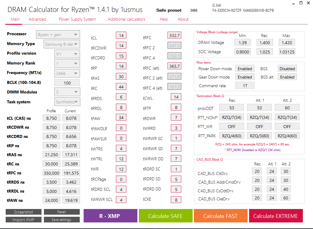Screen dimensions: 313x229
Task: Click the RTT_WR Rec. OFF value
Action: click(231, 126)
